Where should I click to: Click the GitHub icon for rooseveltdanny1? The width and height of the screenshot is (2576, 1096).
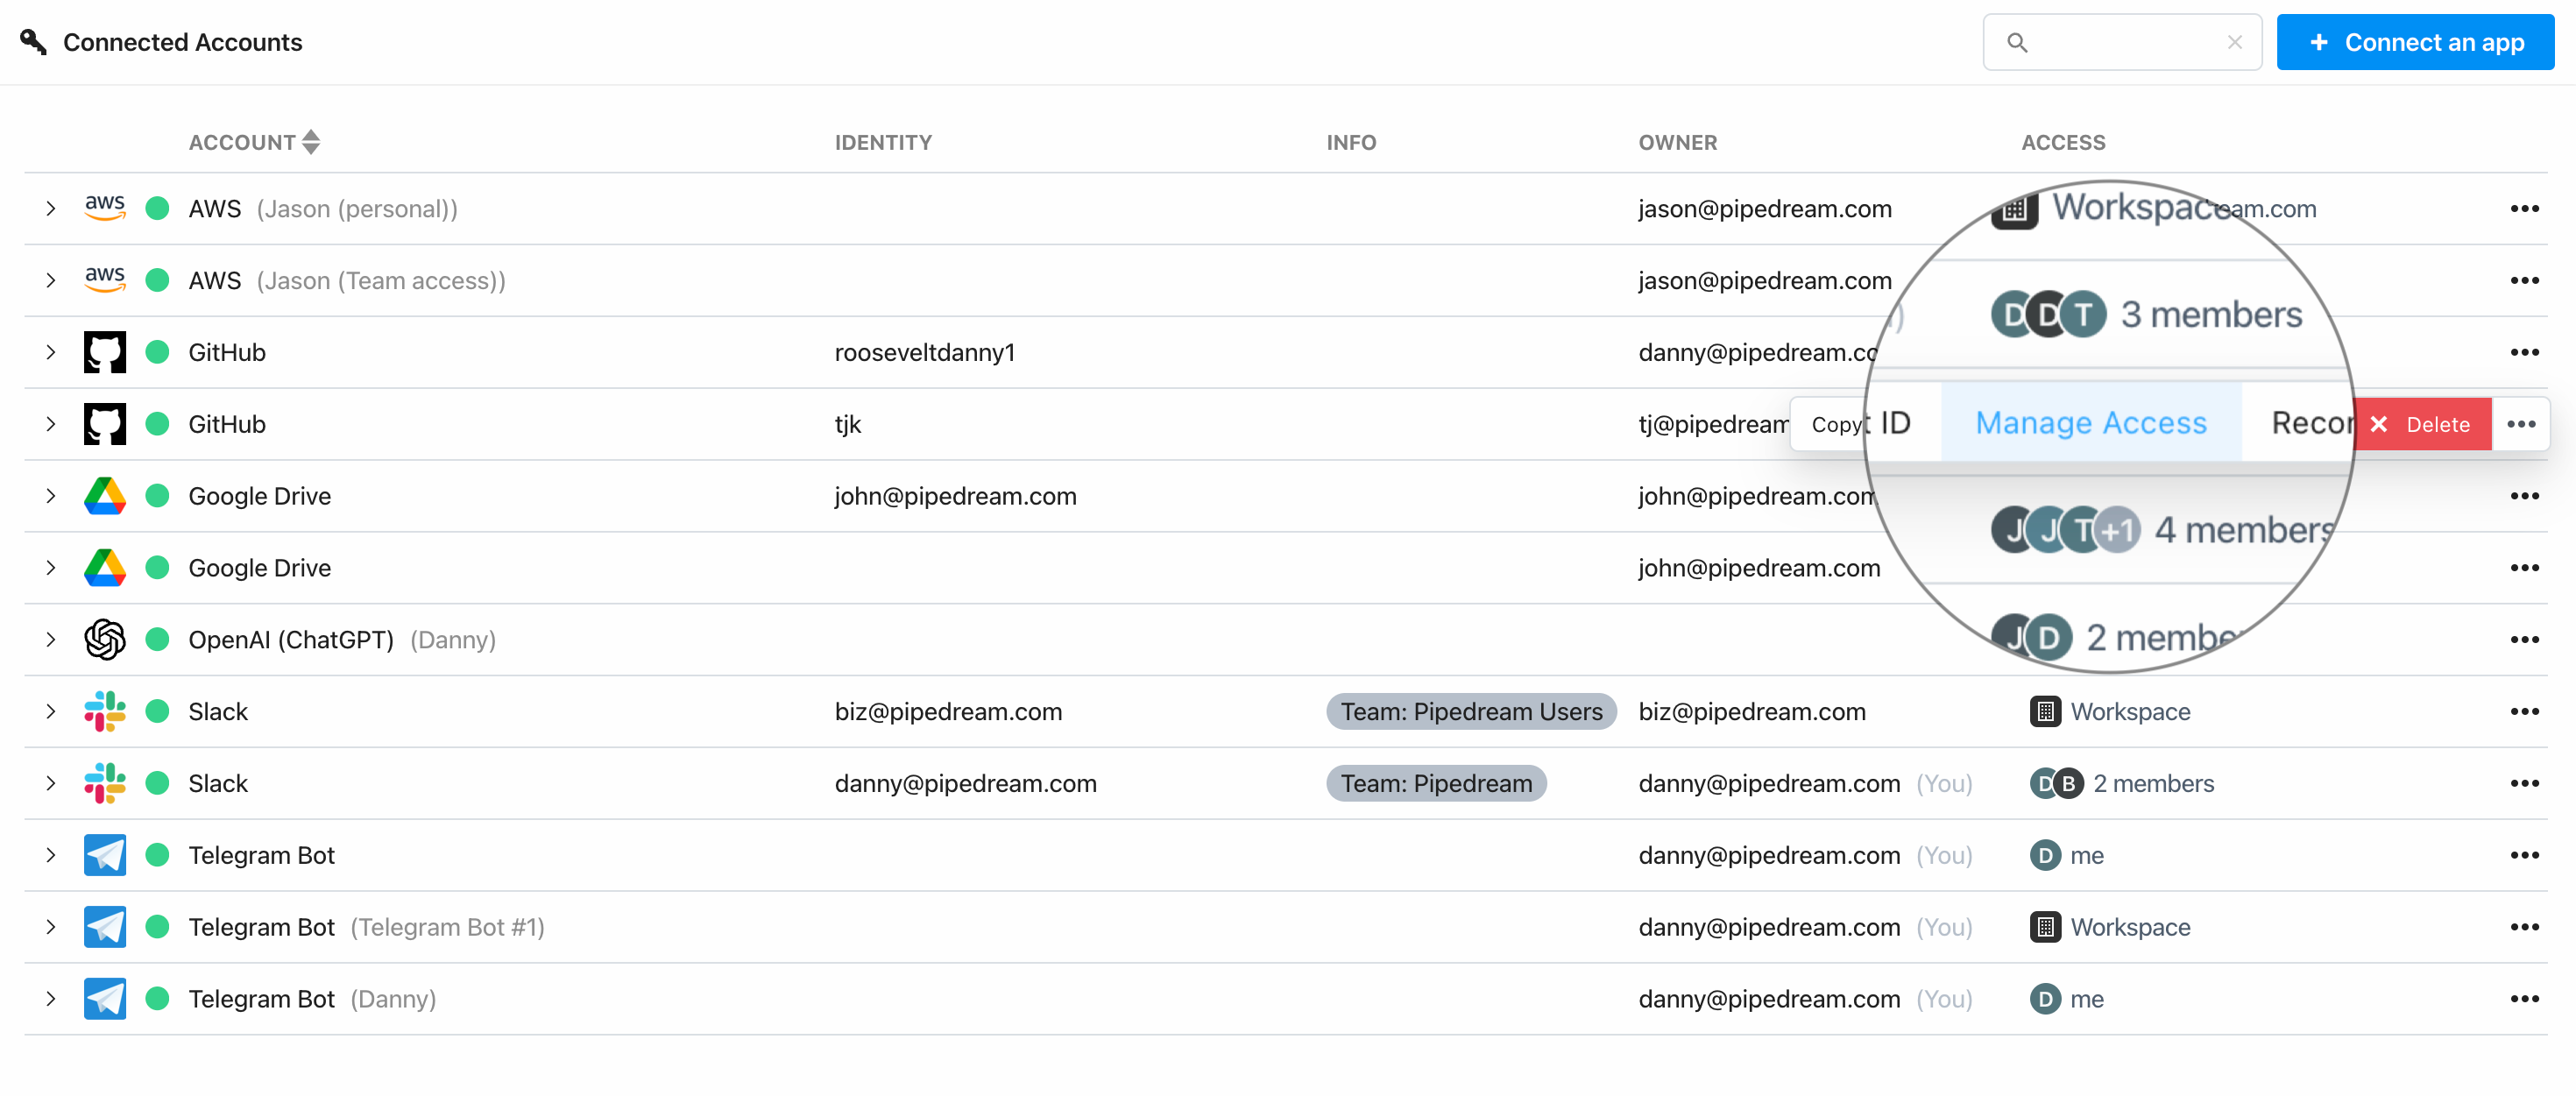pyautogui.click(x=105, y=351)
